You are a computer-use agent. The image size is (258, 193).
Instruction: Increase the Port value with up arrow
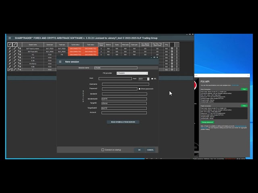(x=148, y=78)
